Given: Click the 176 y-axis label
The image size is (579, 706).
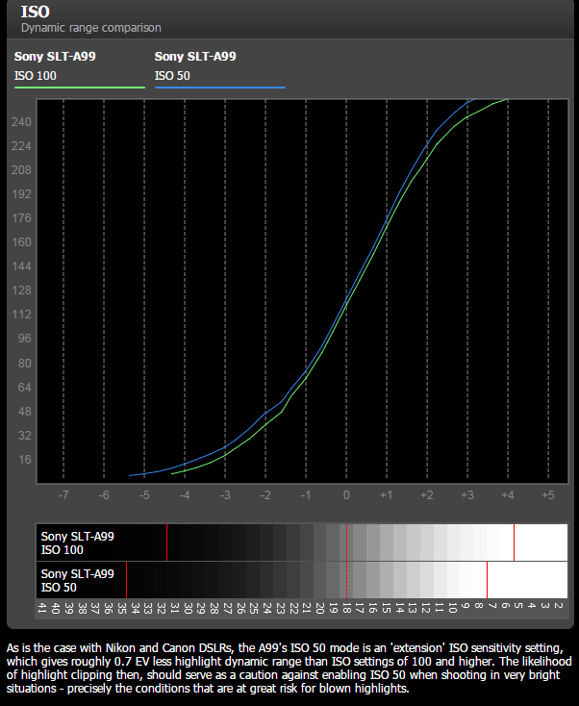Looking at the screenshot, I should pyautogui.click(x=21, y=218).
